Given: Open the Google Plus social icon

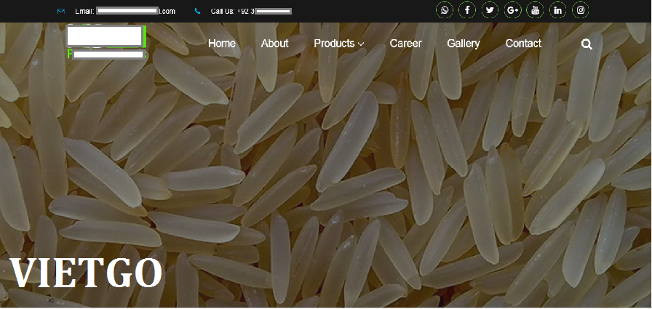Looking at the screenshot, I should point(513,10).
